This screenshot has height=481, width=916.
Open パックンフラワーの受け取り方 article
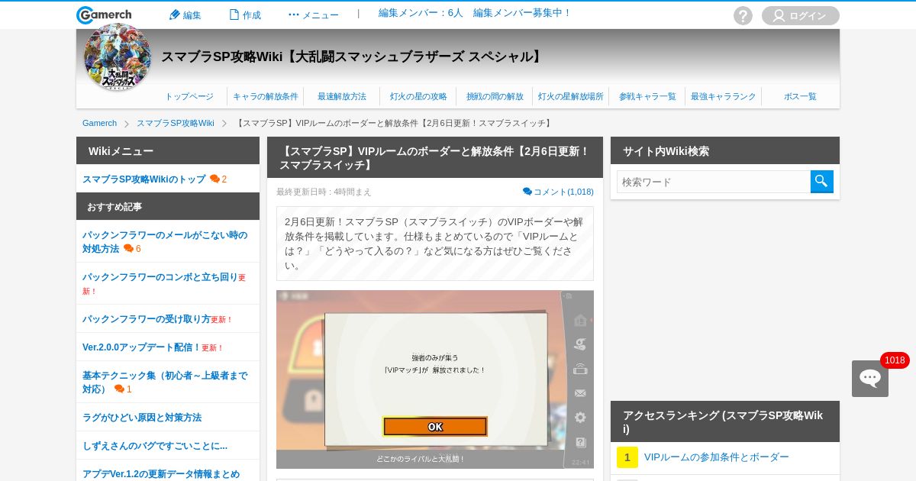(x=147, y=319)
